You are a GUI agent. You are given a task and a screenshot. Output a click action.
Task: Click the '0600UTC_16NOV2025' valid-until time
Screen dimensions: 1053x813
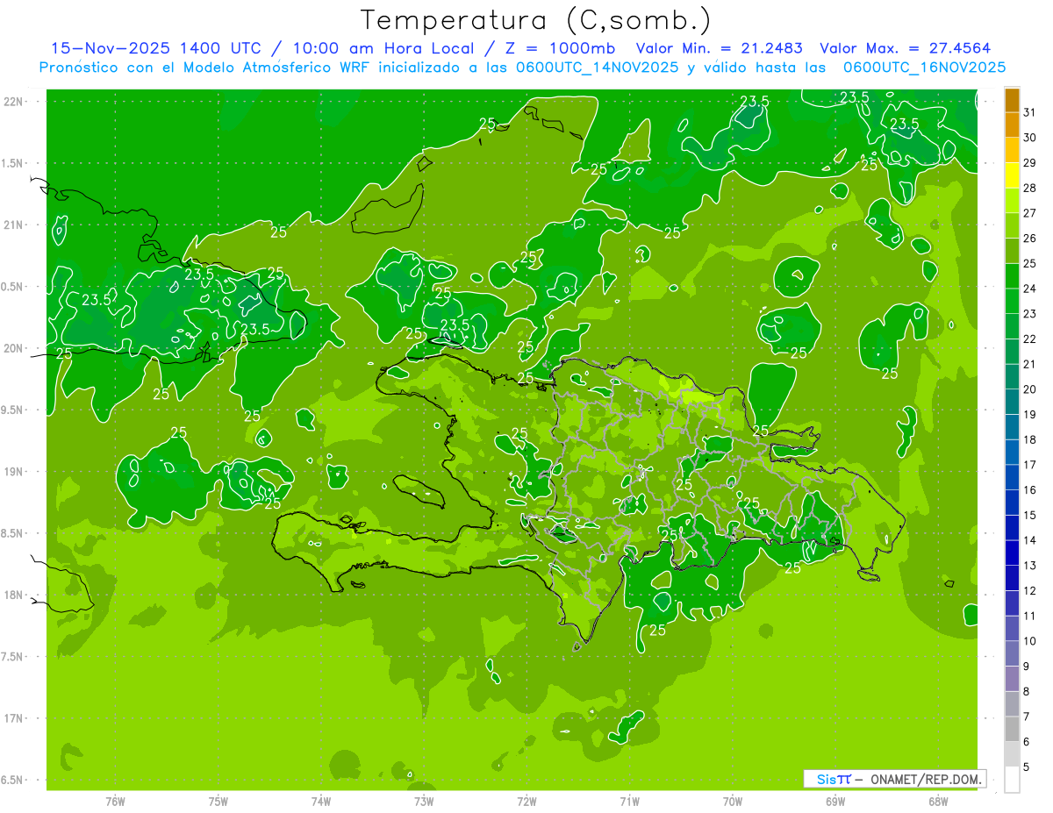coord(924,68)
